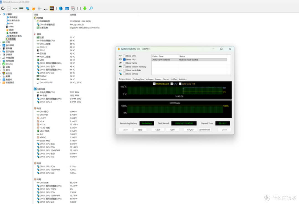
Task: Click the green memory module toolbar icon
Action: [21, 8]
